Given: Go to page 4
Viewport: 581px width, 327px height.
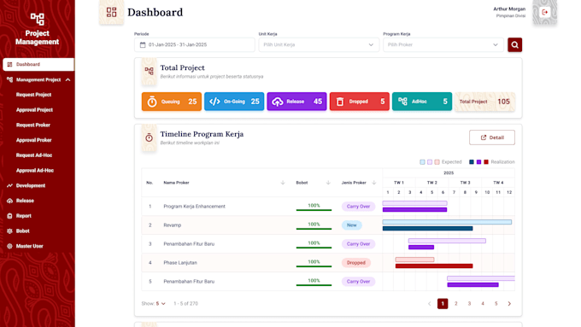Looking at the screenshot, I should click(483, 304).
